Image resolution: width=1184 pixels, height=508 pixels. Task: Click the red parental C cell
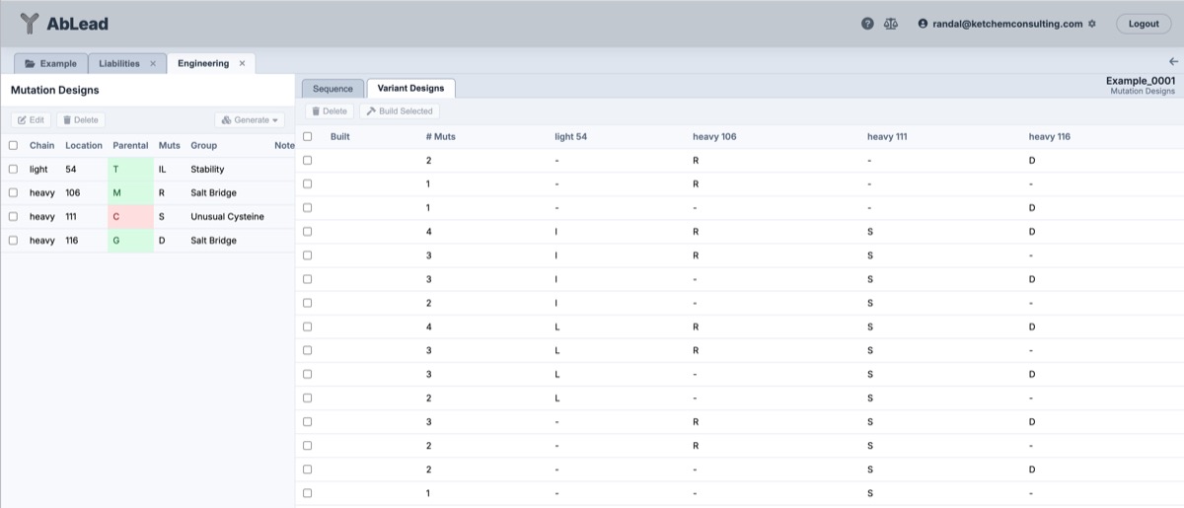point(130,217)
